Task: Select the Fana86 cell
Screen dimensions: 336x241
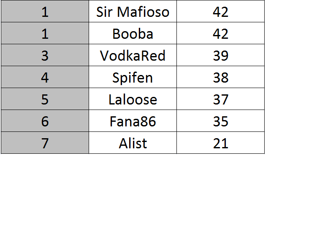Action: [x=133, y=121]
